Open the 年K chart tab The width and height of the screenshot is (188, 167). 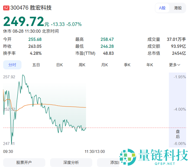point(150,65)
